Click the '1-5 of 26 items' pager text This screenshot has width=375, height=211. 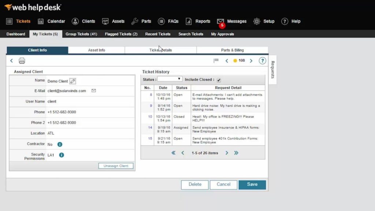coord(205,153)
